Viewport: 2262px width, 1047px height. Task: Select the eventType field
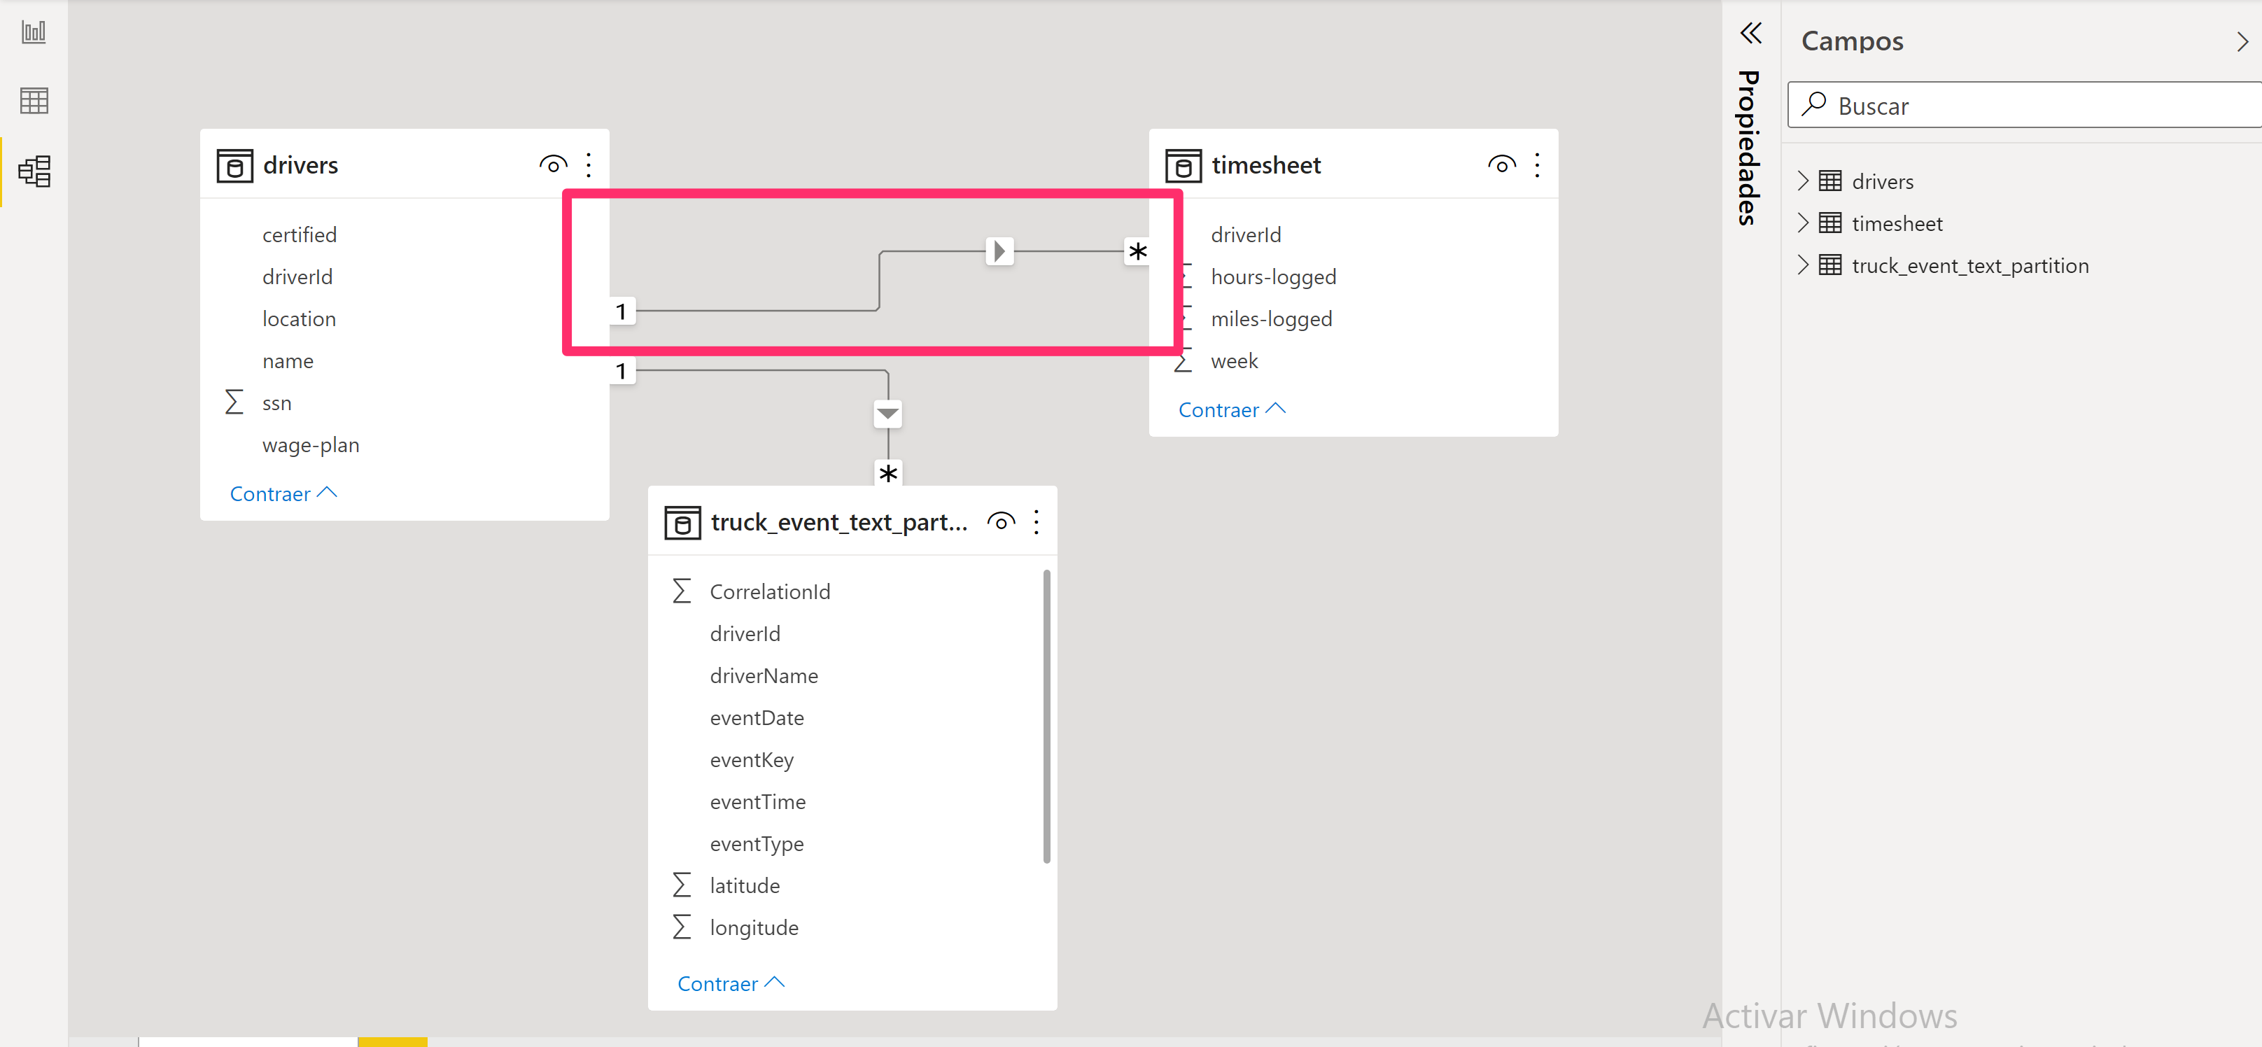(x=757, y=844)
